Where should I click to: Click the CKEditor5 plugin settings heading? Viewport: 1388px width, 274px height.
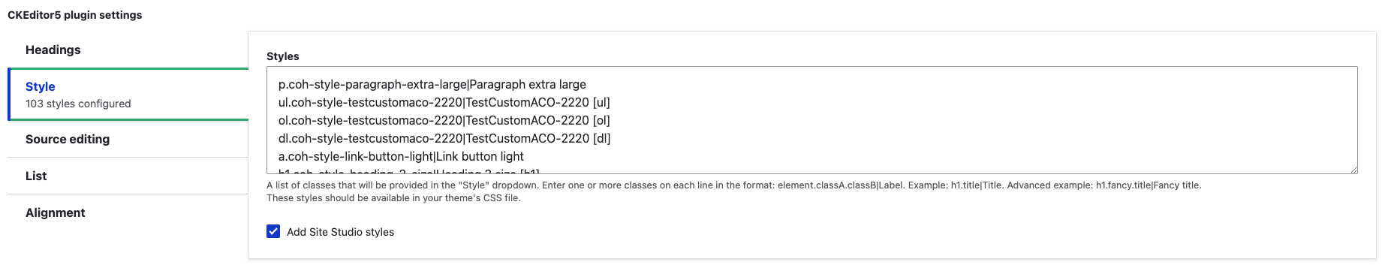(x=75, y=15)
